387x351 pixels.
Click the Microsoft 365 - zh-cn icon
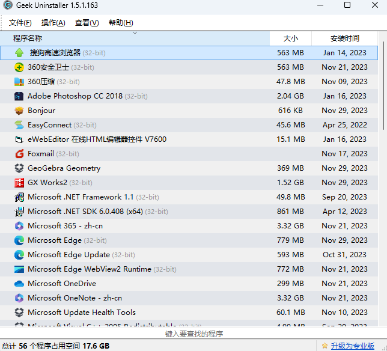[19, 226]
